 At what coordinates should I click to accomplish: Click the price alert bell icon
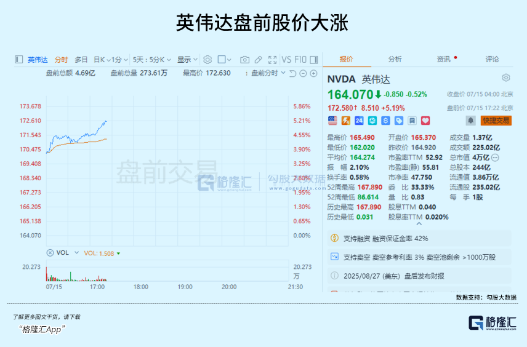471,121
